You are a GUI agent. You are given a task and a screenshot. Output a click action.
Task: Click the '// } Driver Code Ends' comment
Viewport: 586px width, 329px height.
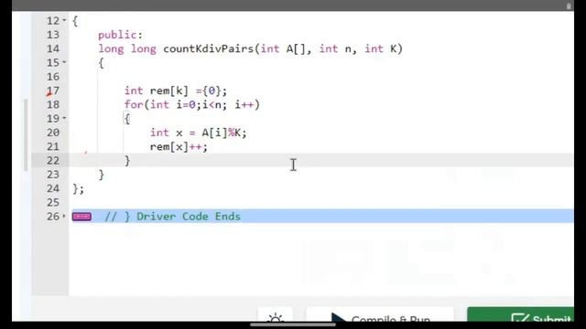point(172,217)
